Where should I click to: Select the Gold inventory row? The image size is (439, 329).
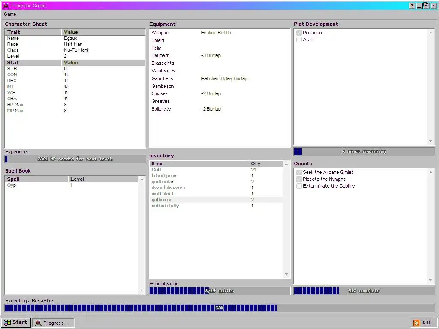(x=216, y=170)
